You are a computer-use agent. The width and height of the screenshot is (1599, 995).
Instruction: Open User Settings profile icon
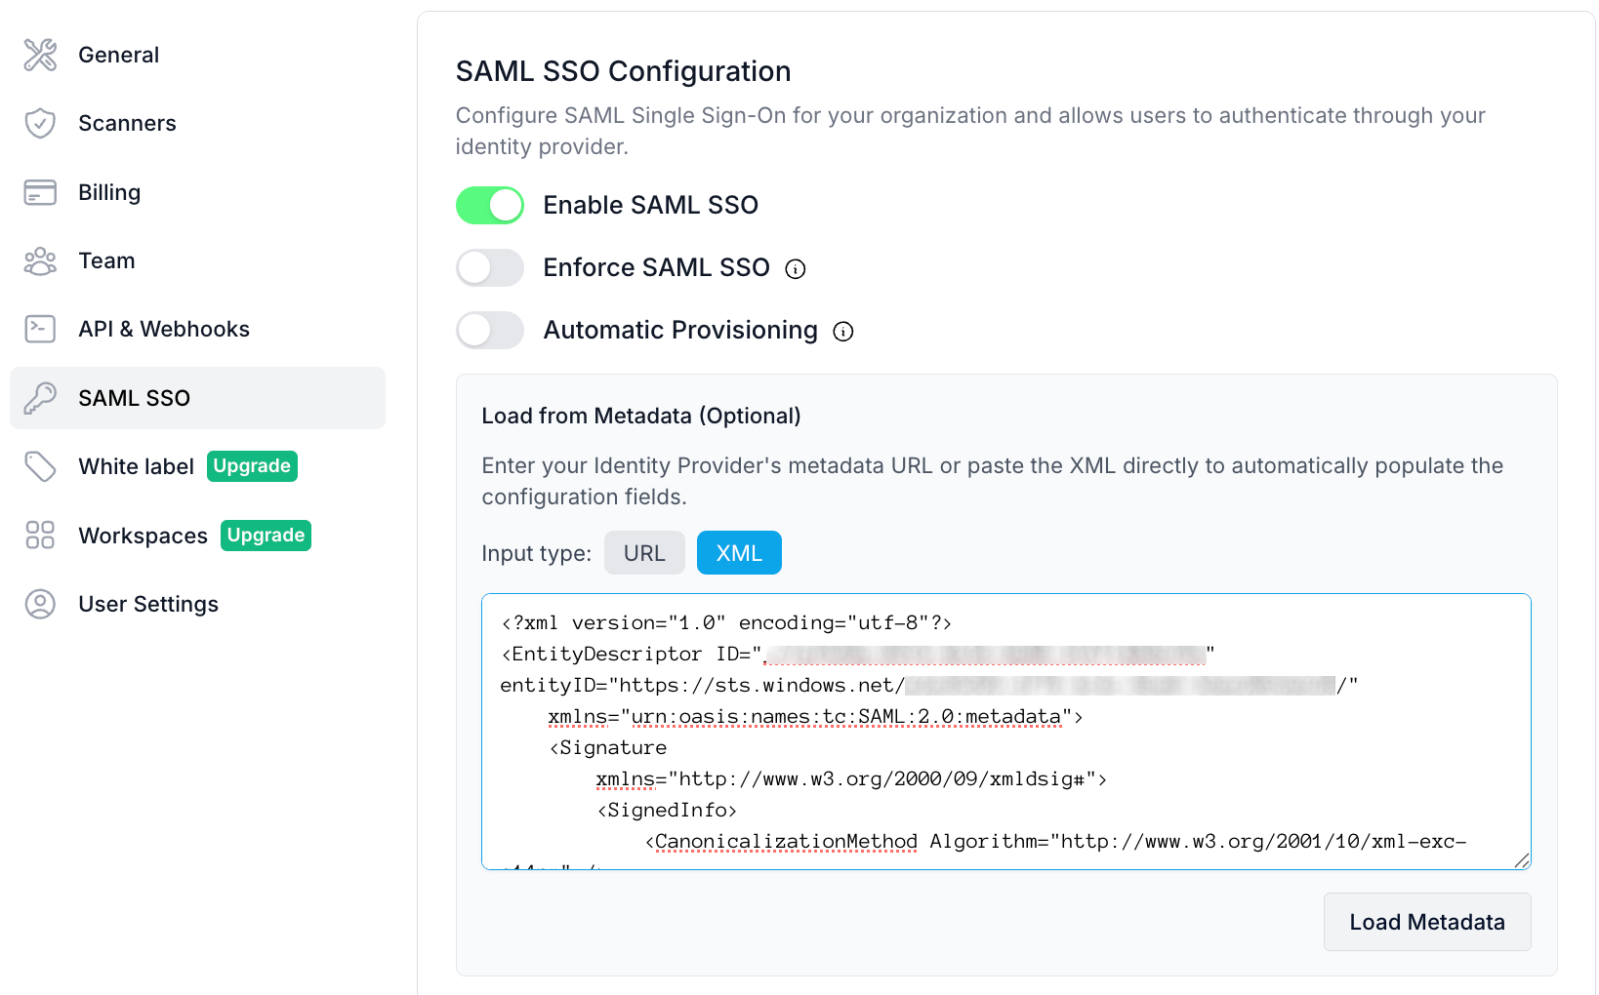click(x=40, y=604)
